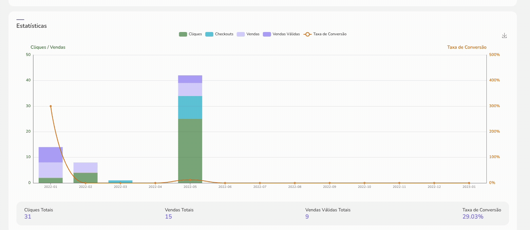Click the download chart icon
Viewport: 530px width, 230px height.
tap(504, 36)
